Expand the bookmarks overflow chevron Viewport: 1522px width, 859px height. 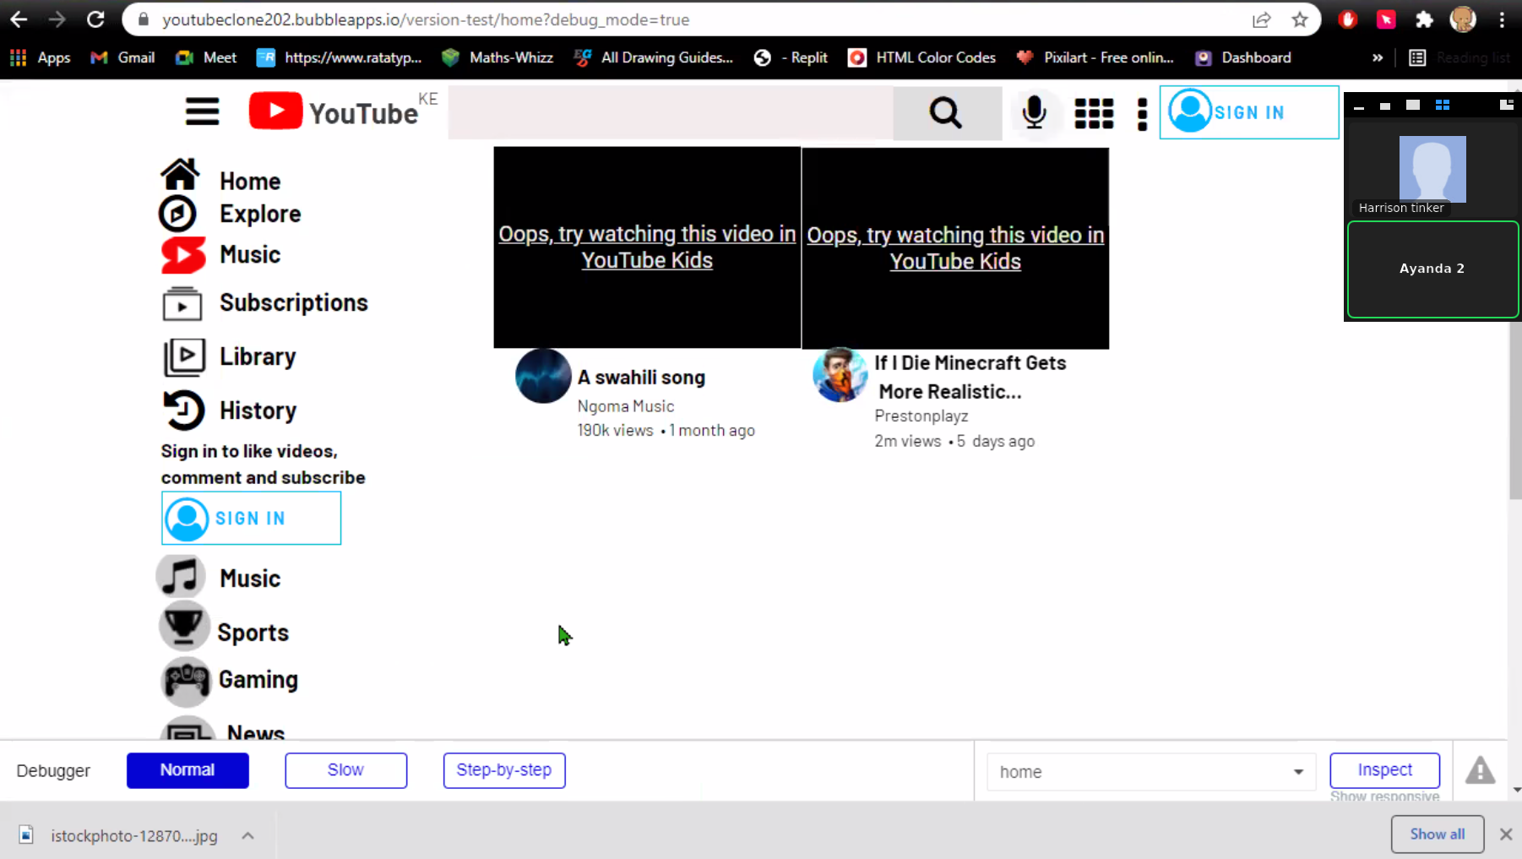1378,57
